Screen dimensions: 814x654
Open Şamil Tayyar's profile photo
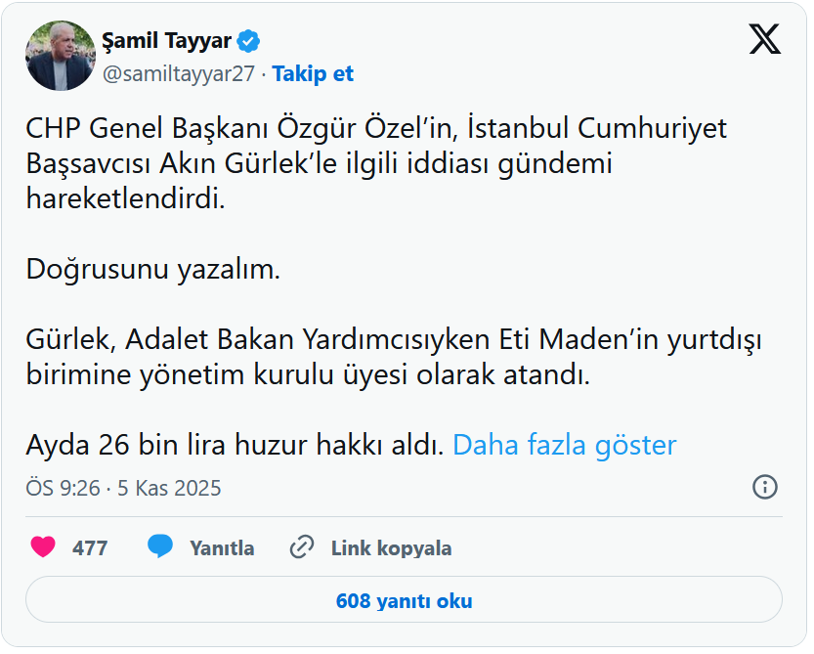[x=59, y=57]
